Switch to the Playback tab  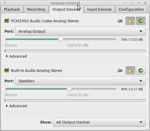coord(12,10)
